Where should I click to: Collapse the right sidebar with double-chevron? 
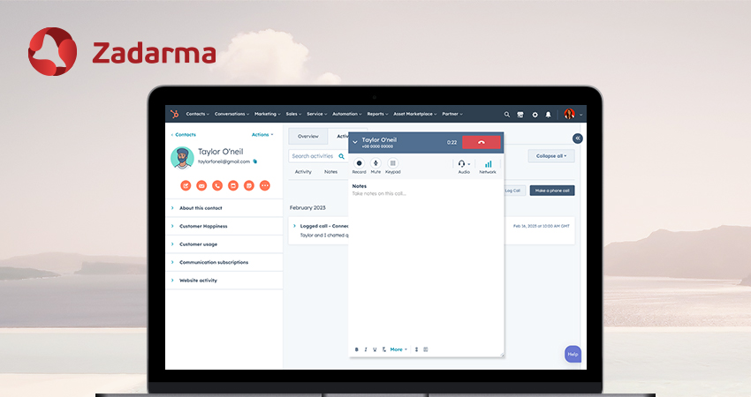pos(578,139)
